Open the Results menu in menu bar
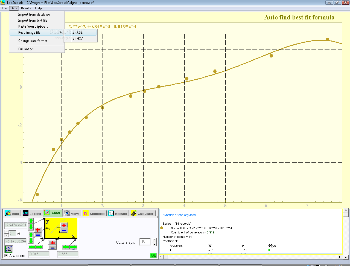This screenshot has width=350, height=266. (x=26, y=8)
